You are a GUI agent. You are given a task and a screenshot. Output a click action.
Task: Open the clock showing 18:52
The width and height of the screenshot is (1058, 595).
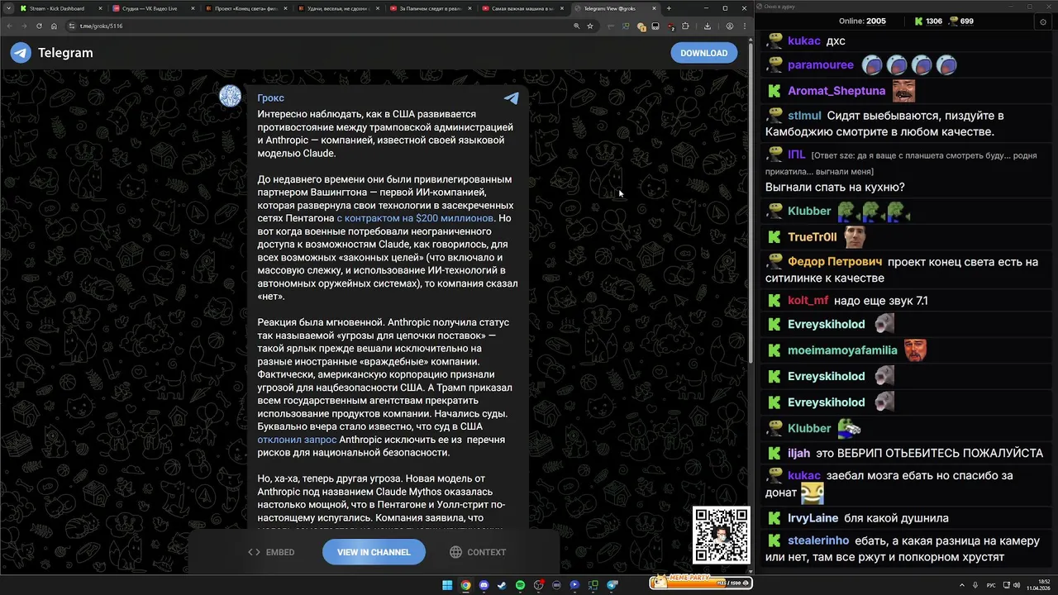(x=1038, y=585)
